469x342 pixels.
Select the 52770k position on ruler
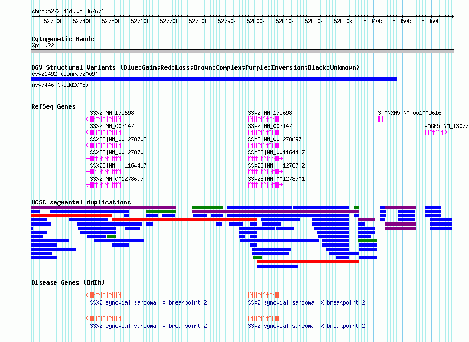click(169, 21)
